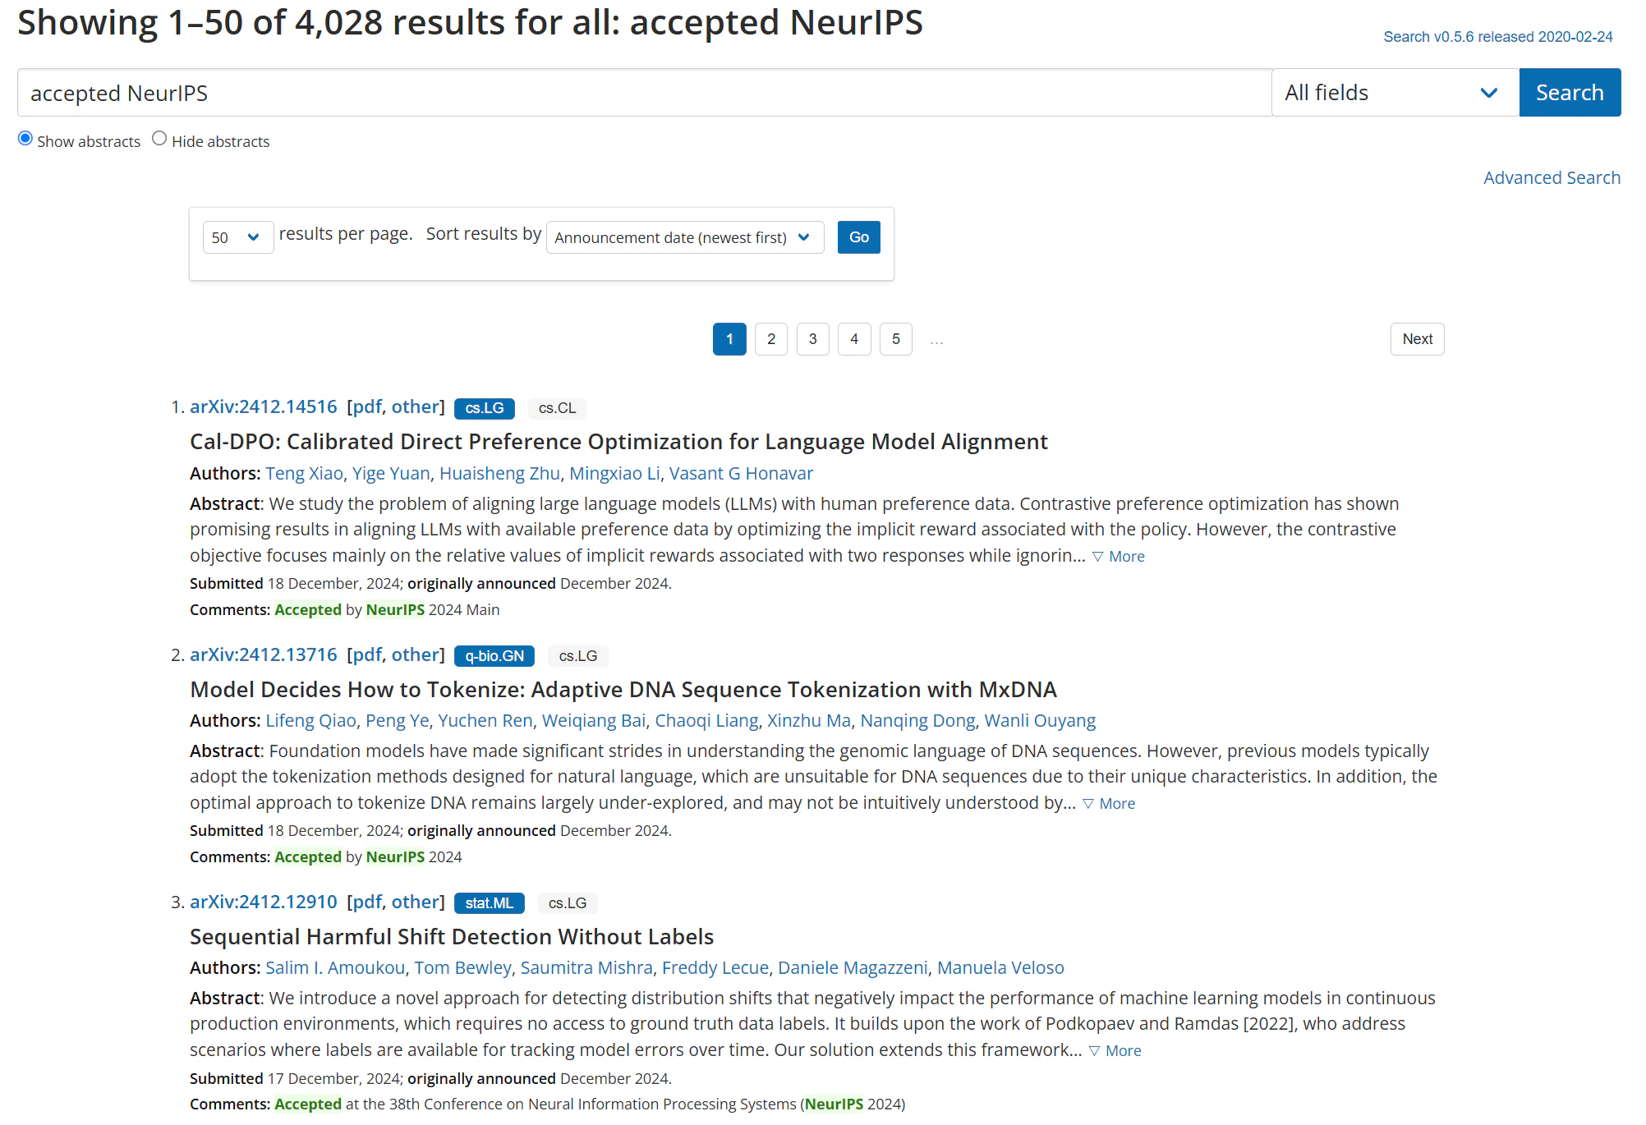Open the All fields dropdown

click(x=1395, y=93)
